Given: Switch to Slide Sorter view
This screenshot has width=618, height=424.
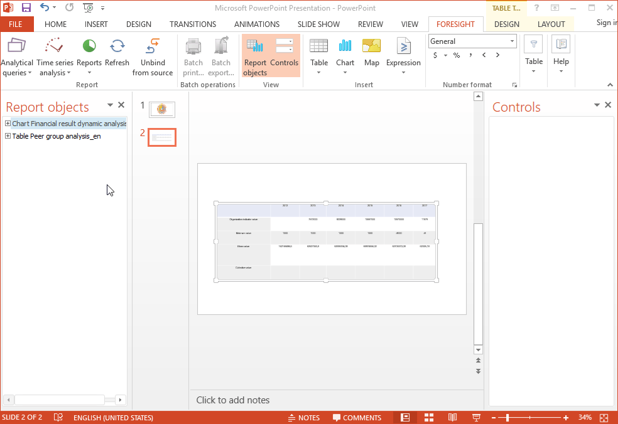Looking at the screenshot, I should [x=429, y=418].
